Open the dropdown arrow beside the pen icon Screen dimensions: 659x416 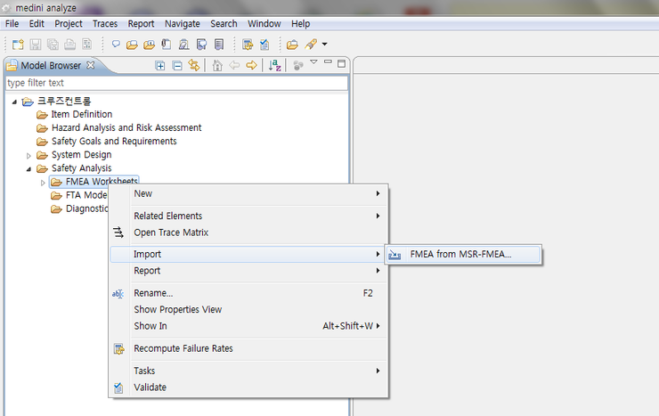pos(325,44)
